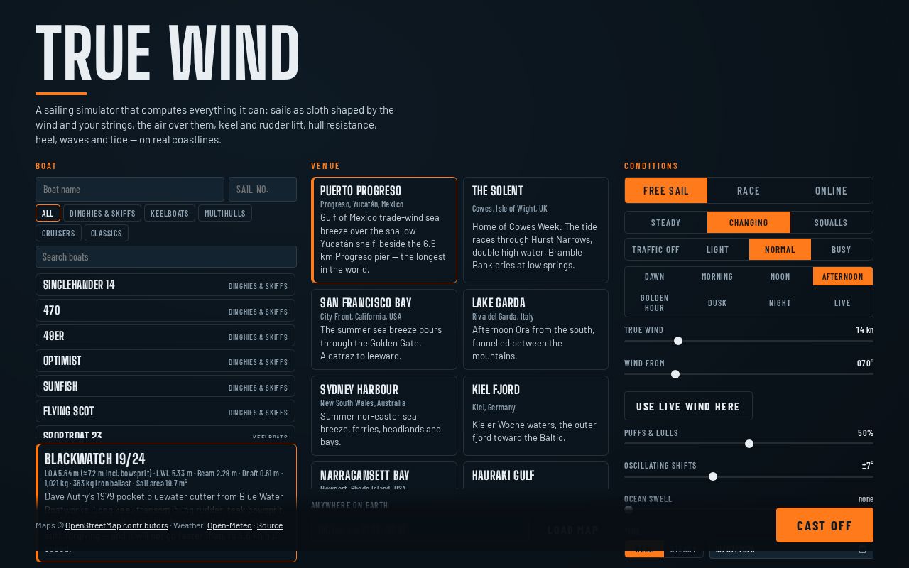Select the Flying Scot boat

click(165, 411)
